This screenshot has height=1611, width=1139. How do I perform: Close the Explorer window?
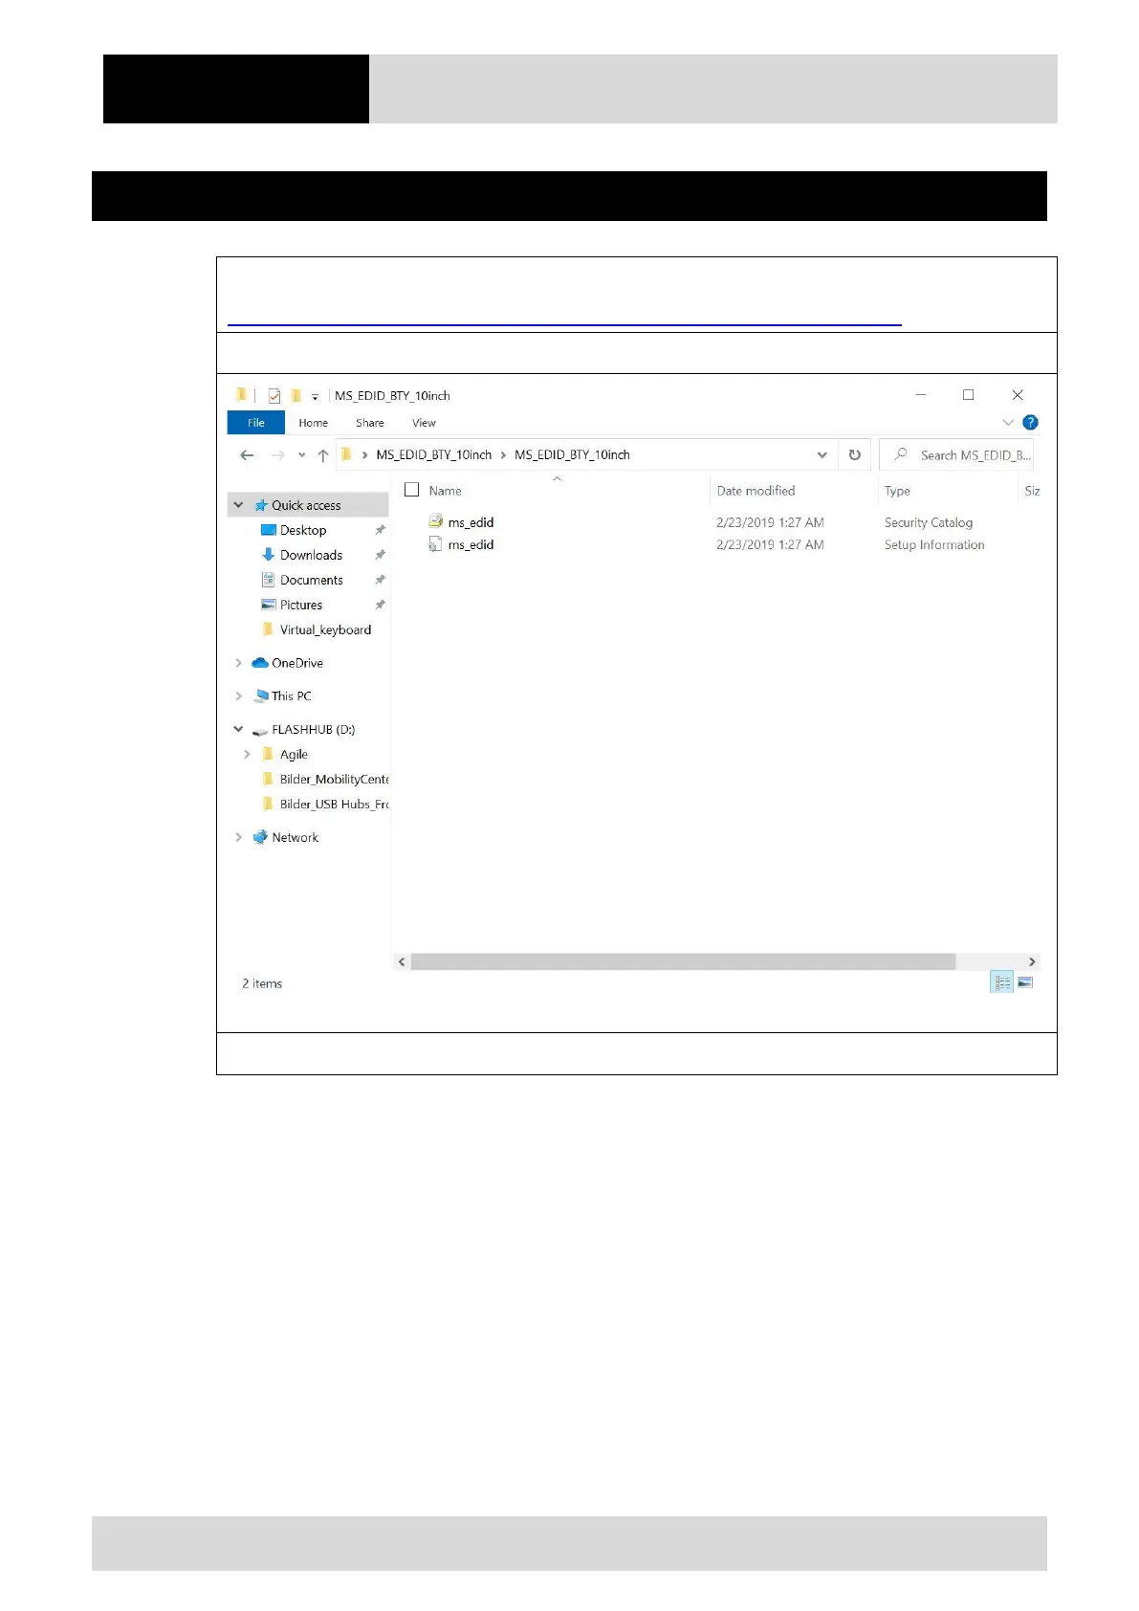(x=1018, y=394)
